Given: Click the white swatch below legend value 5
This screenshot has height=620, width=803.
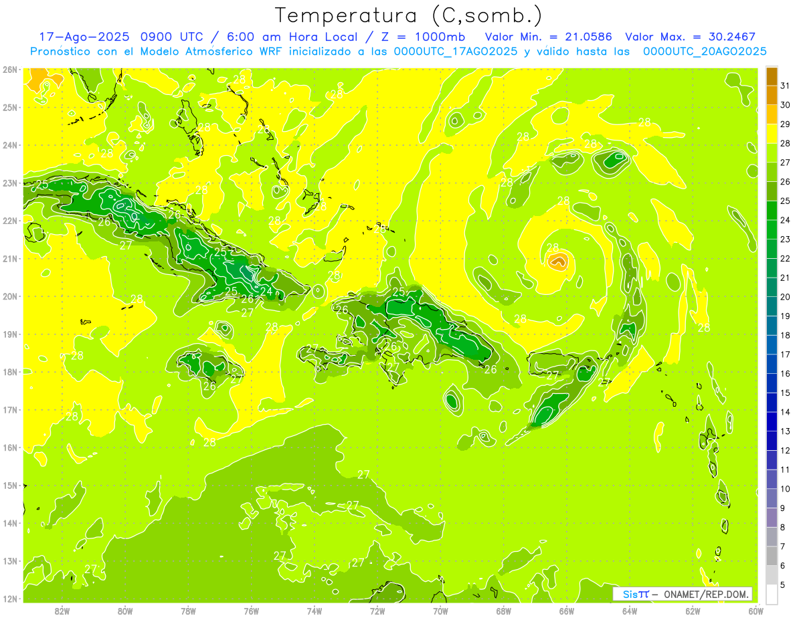Looking at the screenshot, I should tap(772, 594).
